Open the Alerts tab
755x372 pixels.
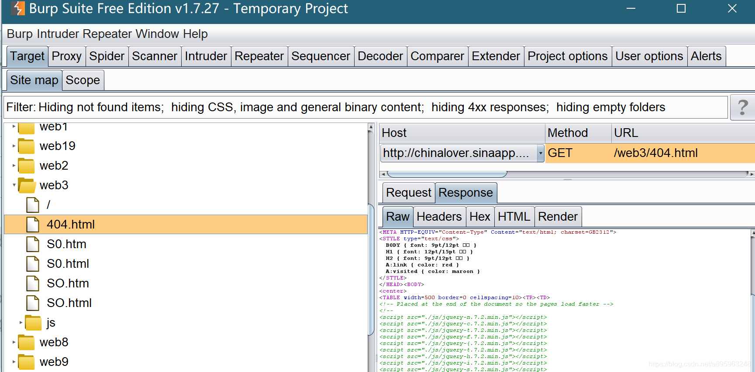click(707, 56)
